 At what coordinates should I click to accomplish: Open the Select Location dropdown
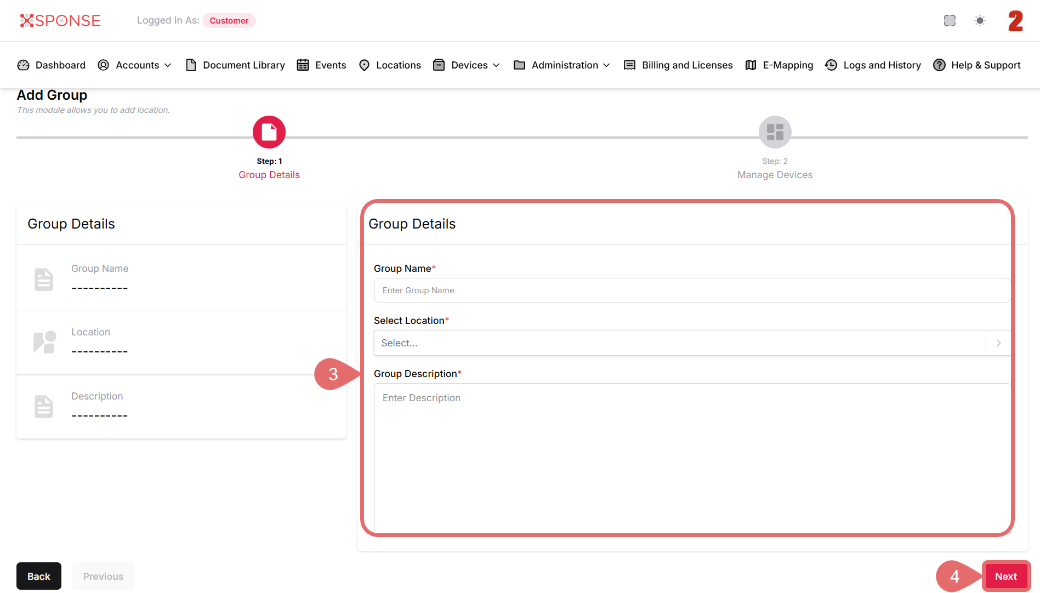click(692, 343)
